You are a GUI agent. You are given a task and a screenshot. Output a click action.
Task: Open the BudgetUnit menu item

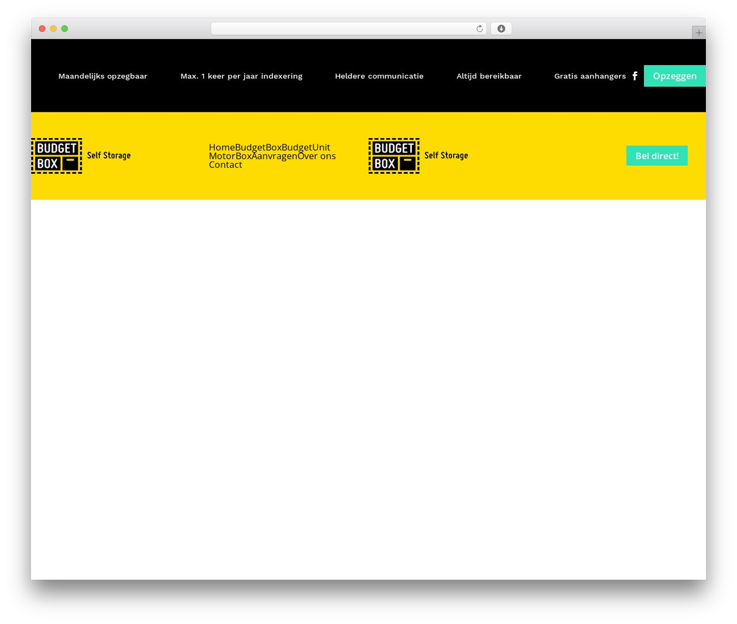(x=306, y=147)
